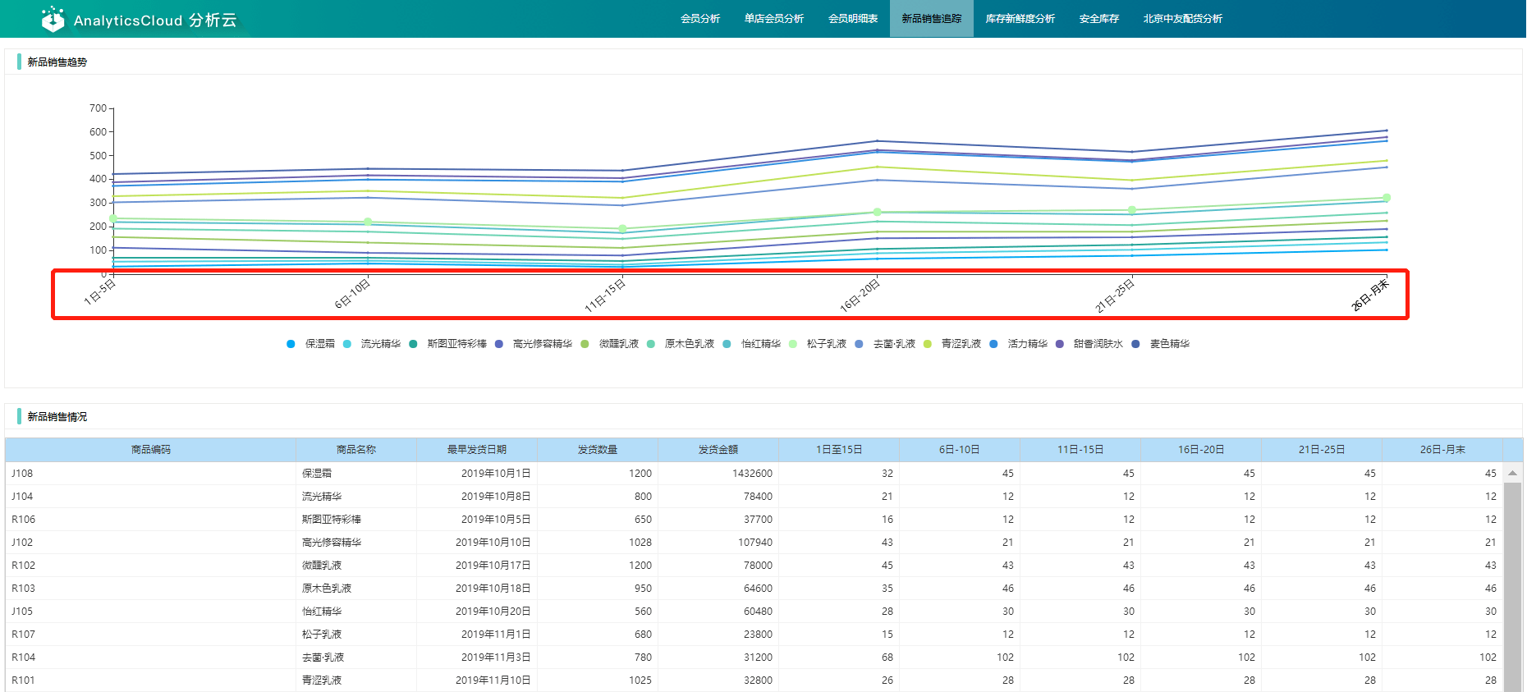Toggle 保湿霜 series in chart legend
The height and width of the screenshot is (692, 1527).
pos(311,344)
